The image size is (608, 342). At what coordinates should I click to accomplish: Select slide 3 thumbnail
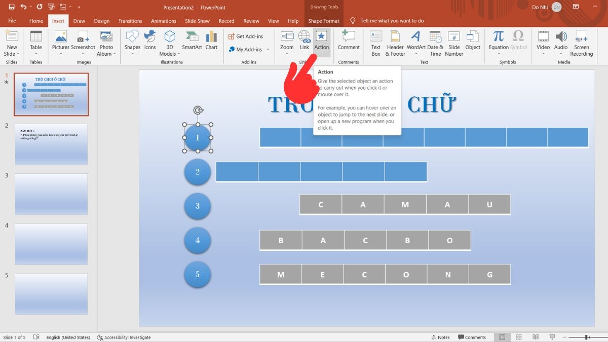51,195
